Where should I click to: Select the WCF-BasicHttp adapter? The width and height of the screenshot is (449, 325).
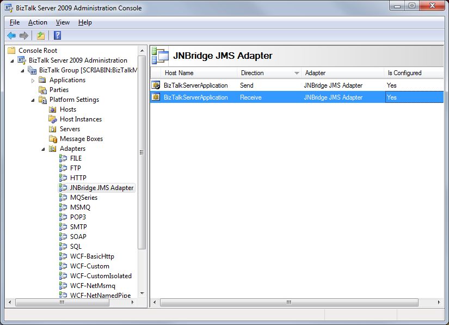(x=92, y=256)
